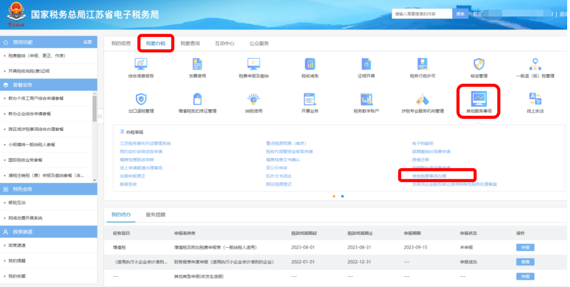Open the 开票业务 icon
The image size is (570, 287).
click(x=310, y=99)
